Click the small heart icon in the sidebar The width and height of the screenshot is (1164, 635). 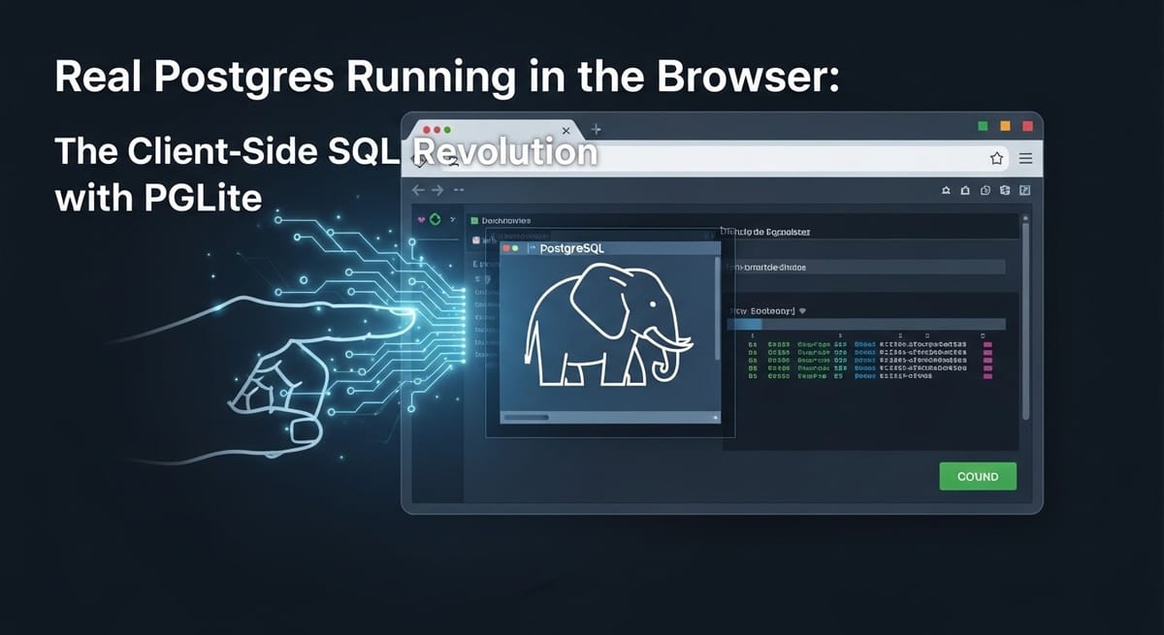click(420, 220)
